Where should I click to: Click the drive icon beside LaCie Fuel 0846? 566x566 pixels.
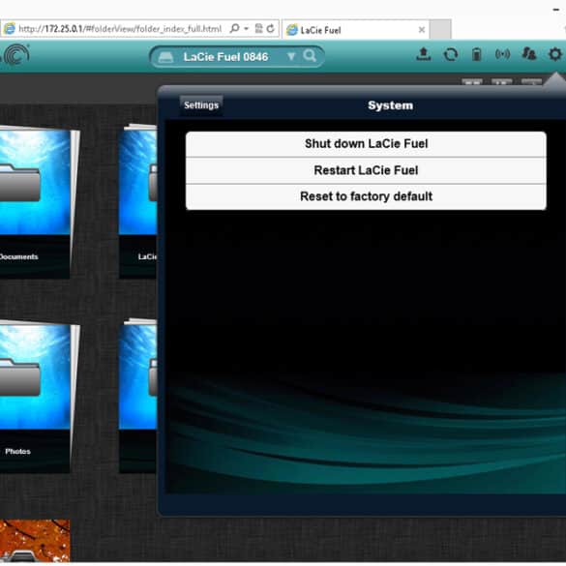166,57
